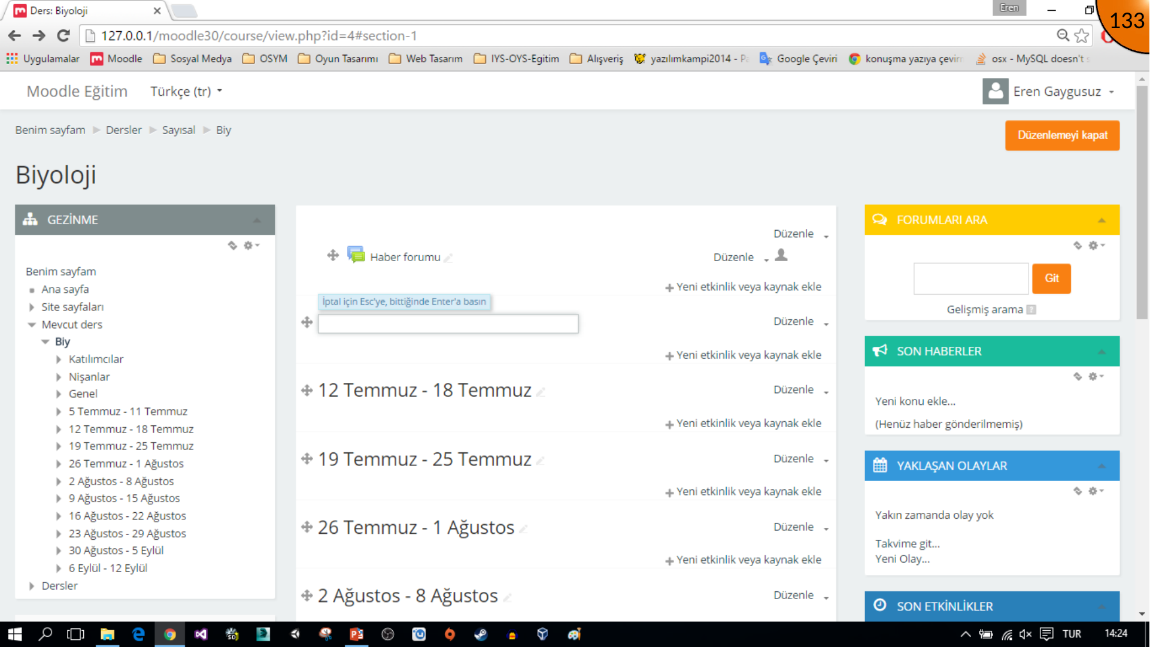Click the pencil icon next to 19 Temmuz - 25 Temmuz
Image resolution: width=1150 pixels, height=647 pixels.
[x=541, y=461]
